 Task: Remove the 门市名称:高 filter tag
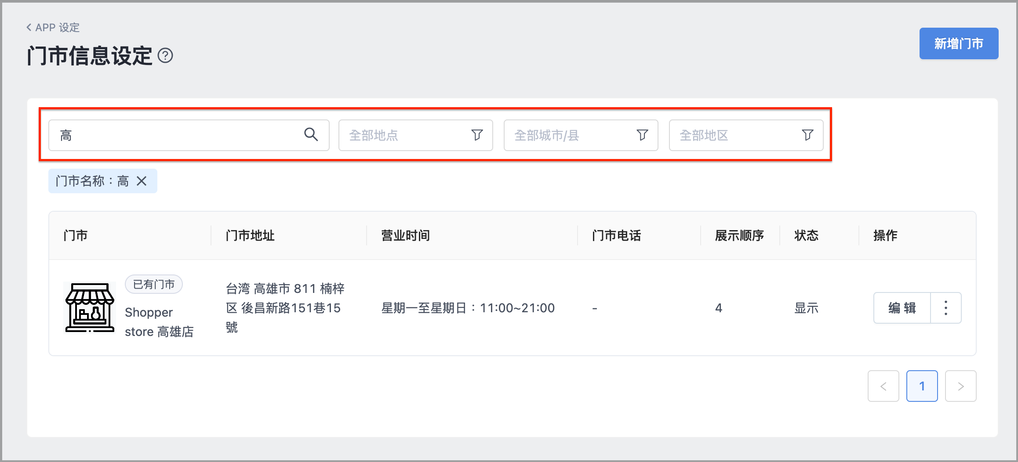pyautogui.click(x=142, y=181)
